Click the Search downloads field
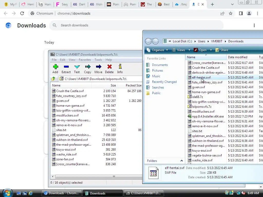This screenshot has width=263, height=197. click(136, 25)
